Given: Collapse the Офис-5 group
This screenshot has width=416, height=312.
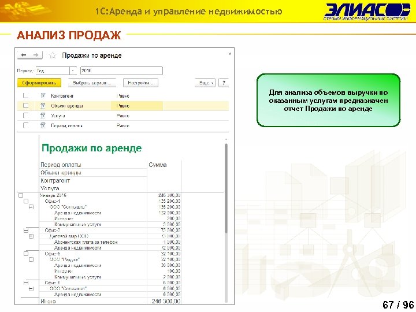Looking at the screenshot, I should (26, 254).
